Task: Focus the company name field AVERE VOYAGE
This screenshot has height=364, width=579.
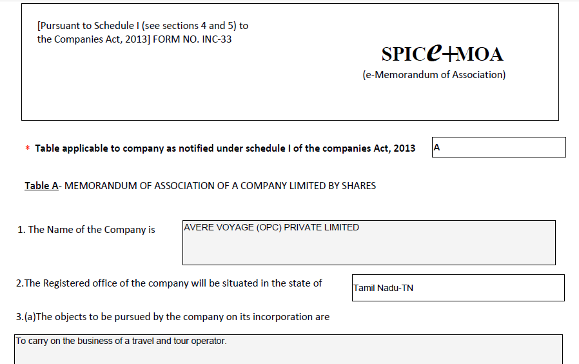Action: (x=368, y=243)
